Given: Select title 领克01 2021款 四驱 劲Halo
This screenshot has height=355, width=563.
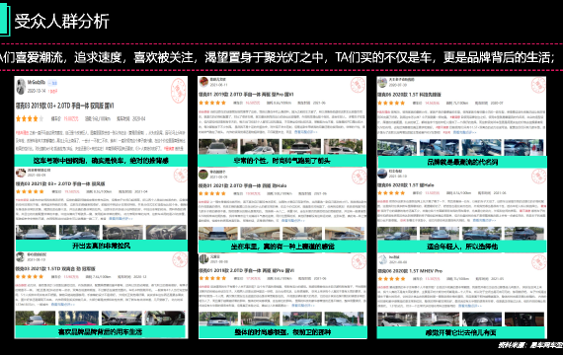Looking at the screenshot, I should coord(243,185).
